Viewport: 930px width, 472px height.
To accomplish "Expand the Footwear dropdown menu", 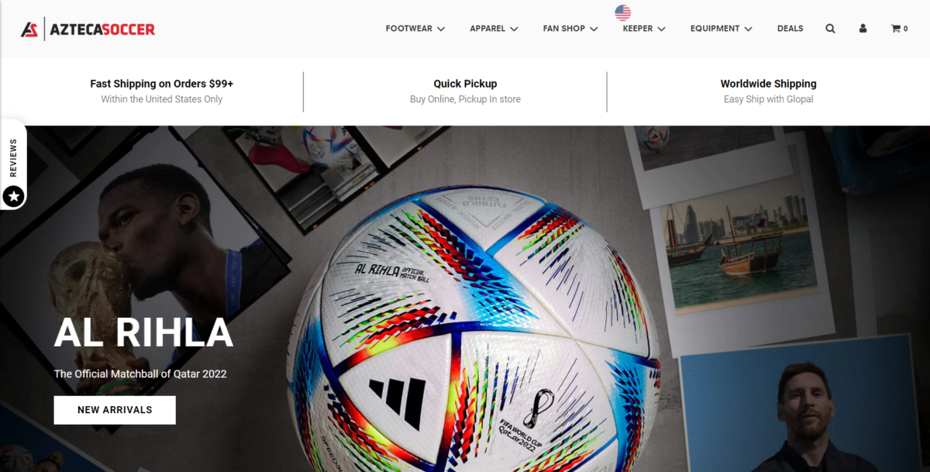I will point(415,29).
